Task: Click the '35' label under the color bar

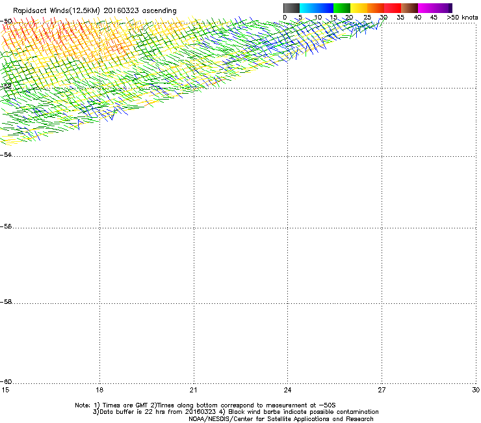Action: [400, 18]
